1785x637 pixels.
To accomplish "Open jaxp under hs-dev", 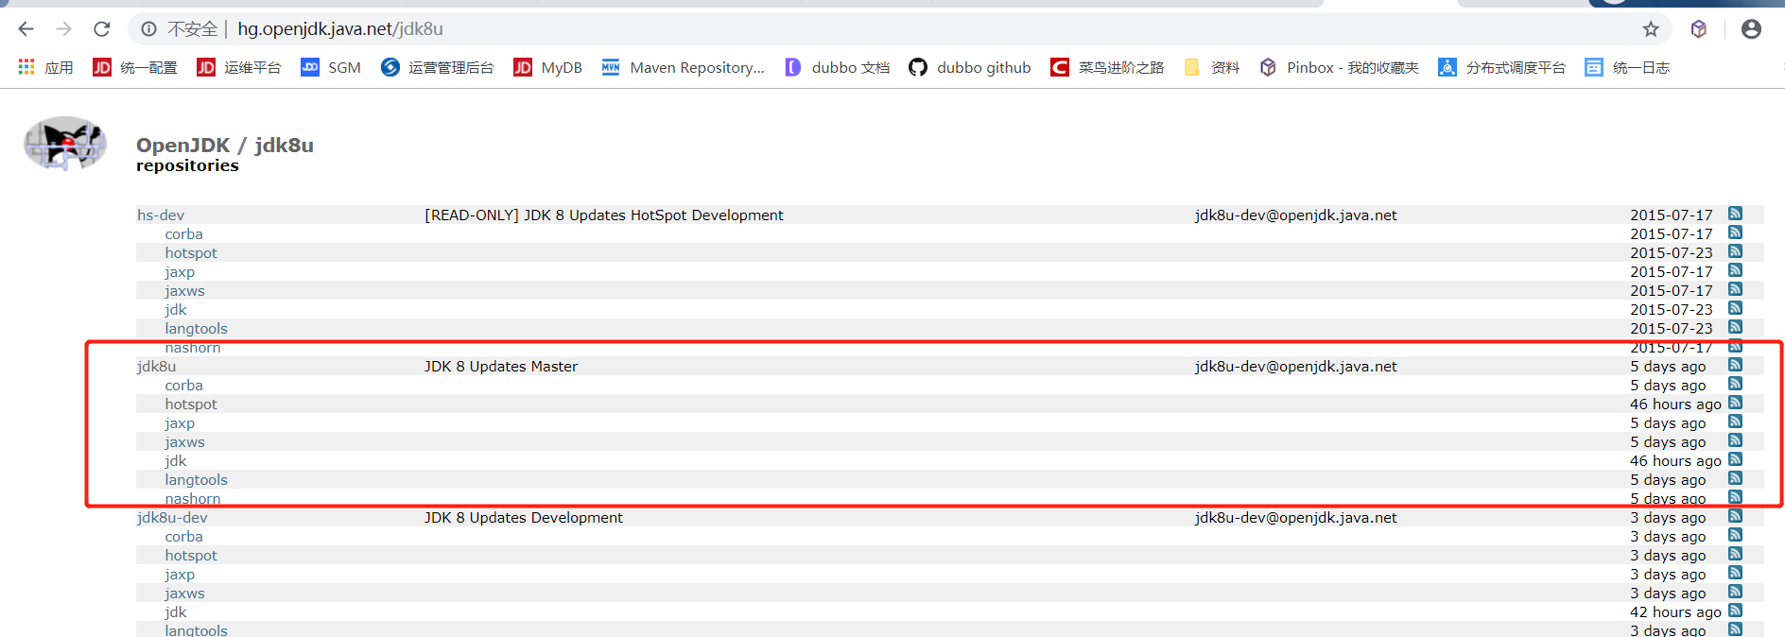I will pos(180,272).
